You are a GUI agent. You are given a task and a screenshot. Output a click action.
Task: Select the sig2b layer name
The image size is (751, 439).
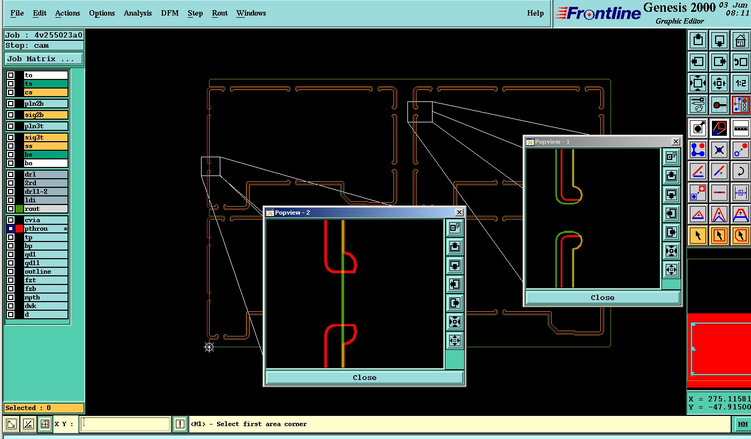tap(46, 115)
